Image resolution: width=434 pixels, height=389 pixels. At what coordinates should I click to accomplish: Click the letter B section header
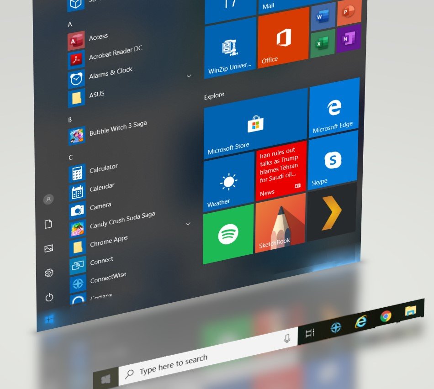click(70, 120)
